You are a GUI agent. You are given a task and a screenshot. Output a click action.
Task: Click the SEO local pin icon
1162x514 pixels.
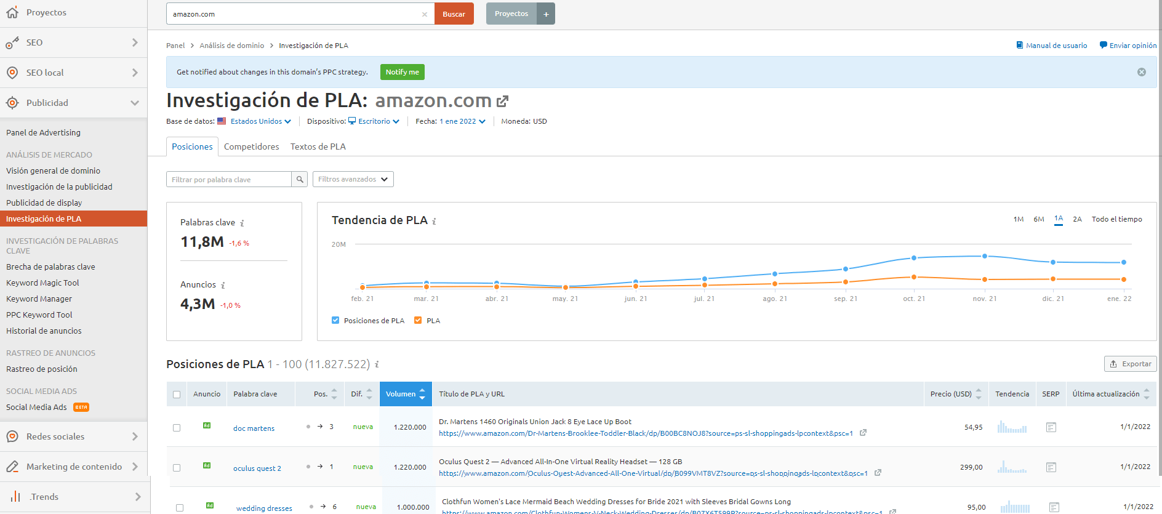point(12,73)
